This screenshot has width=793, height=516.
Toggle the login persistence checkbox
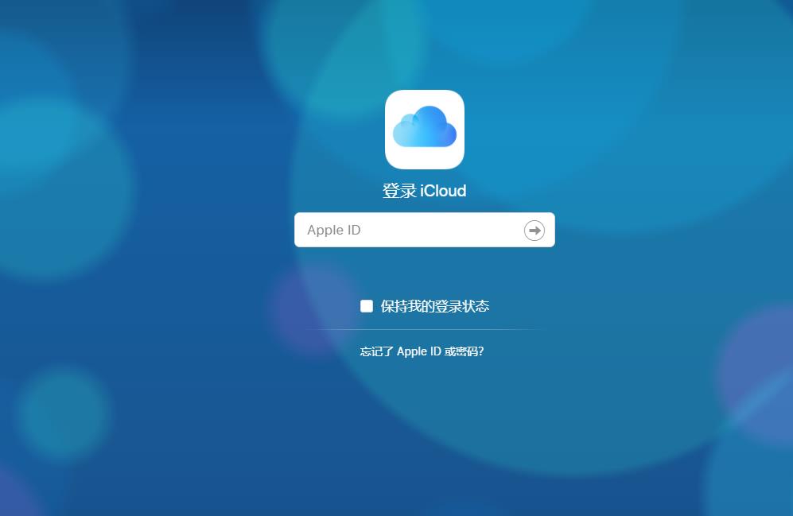pos(366,305)
